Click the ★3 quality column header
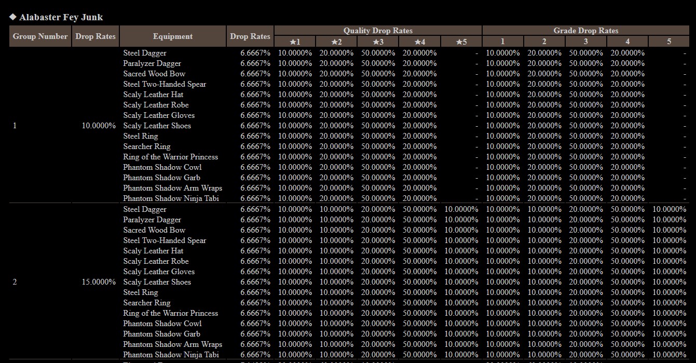Screen dimensions: 696x363 (378, 42)
